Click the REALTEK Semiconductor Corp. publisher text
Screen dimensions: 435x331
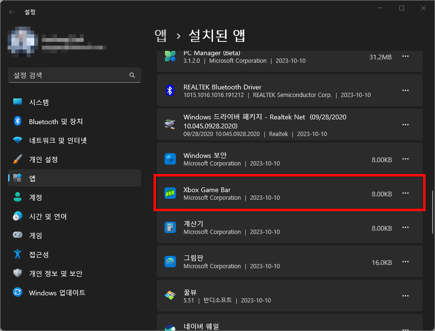point(292,95)
